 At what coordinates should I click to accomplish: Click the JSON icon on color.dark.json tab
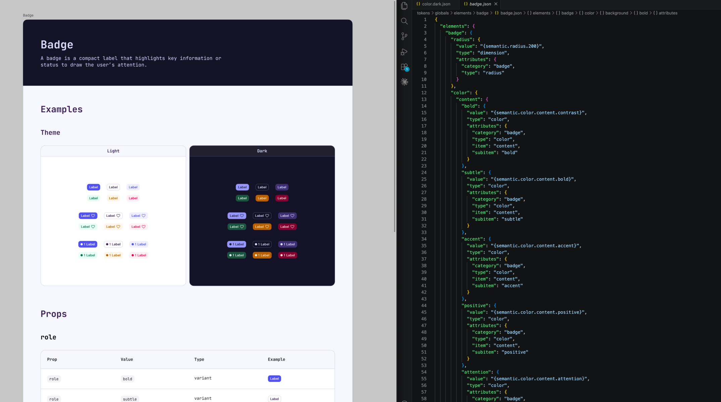pos(418,4)
